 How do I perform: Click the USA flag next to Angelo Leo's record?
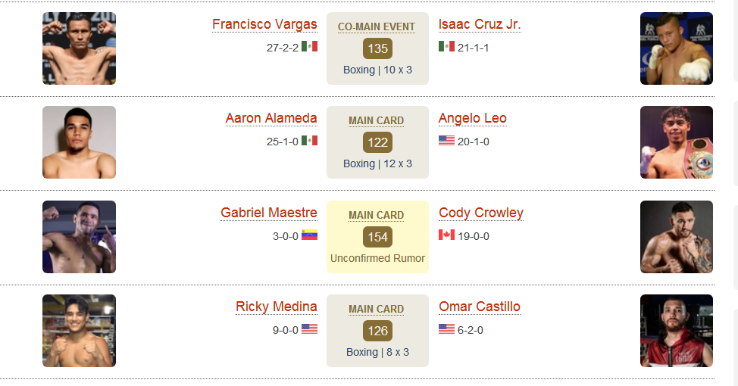tap(446, 140)
